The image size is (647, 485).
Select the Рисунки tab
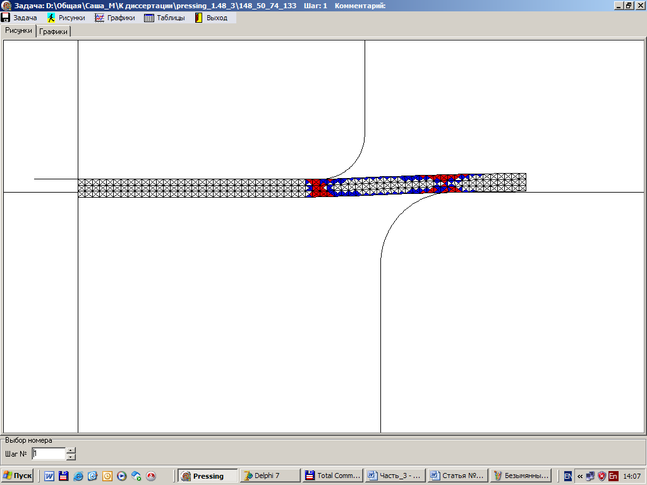18,30
